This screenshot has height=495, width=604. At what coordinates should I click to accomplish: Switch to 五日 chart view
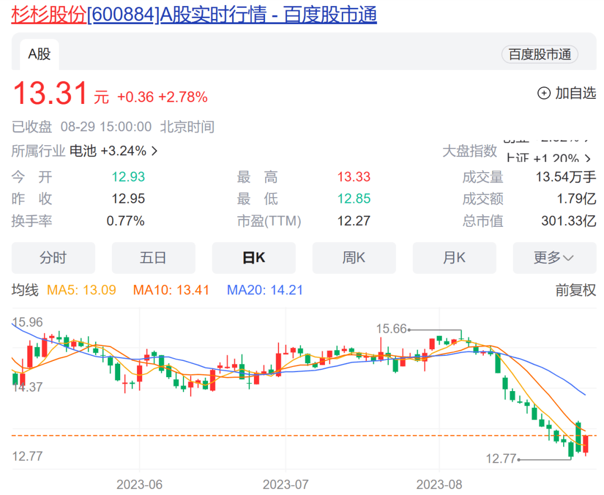pyautogui.click(x=153, y=258)
